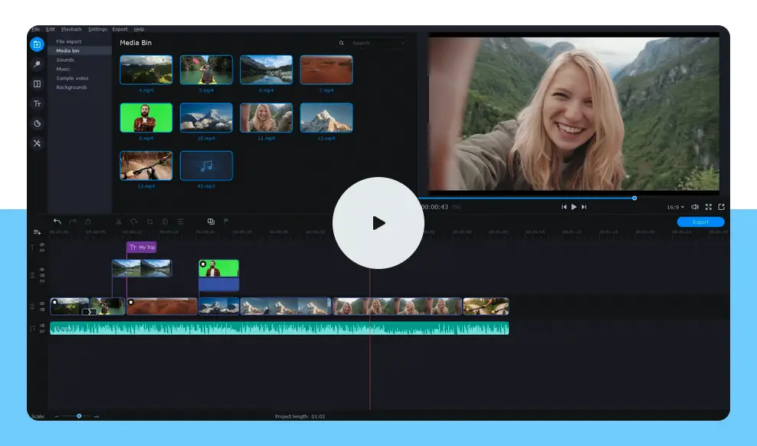Select the 11.mp4 selfie thumbnail
This screenshot has width=757, height=446.
[x=266, y=117]
